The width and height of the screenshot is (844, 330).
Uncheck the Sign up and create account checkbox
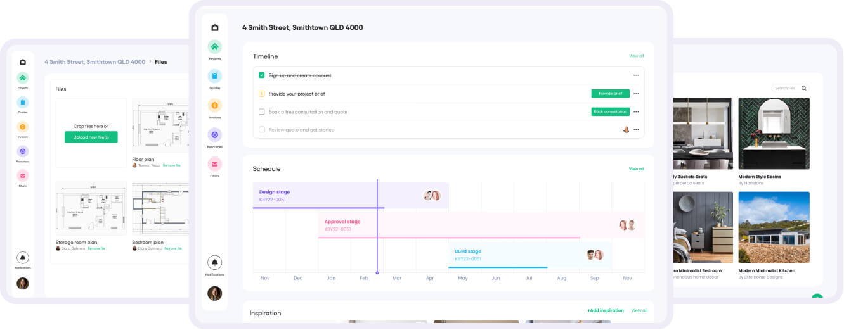coord(262,75)
